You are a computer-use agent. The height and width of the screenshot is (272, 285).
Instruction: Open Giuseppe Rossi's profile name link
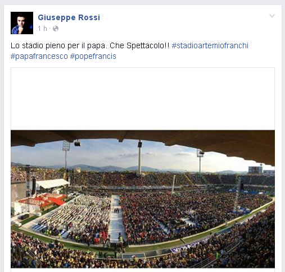(69, 17)
